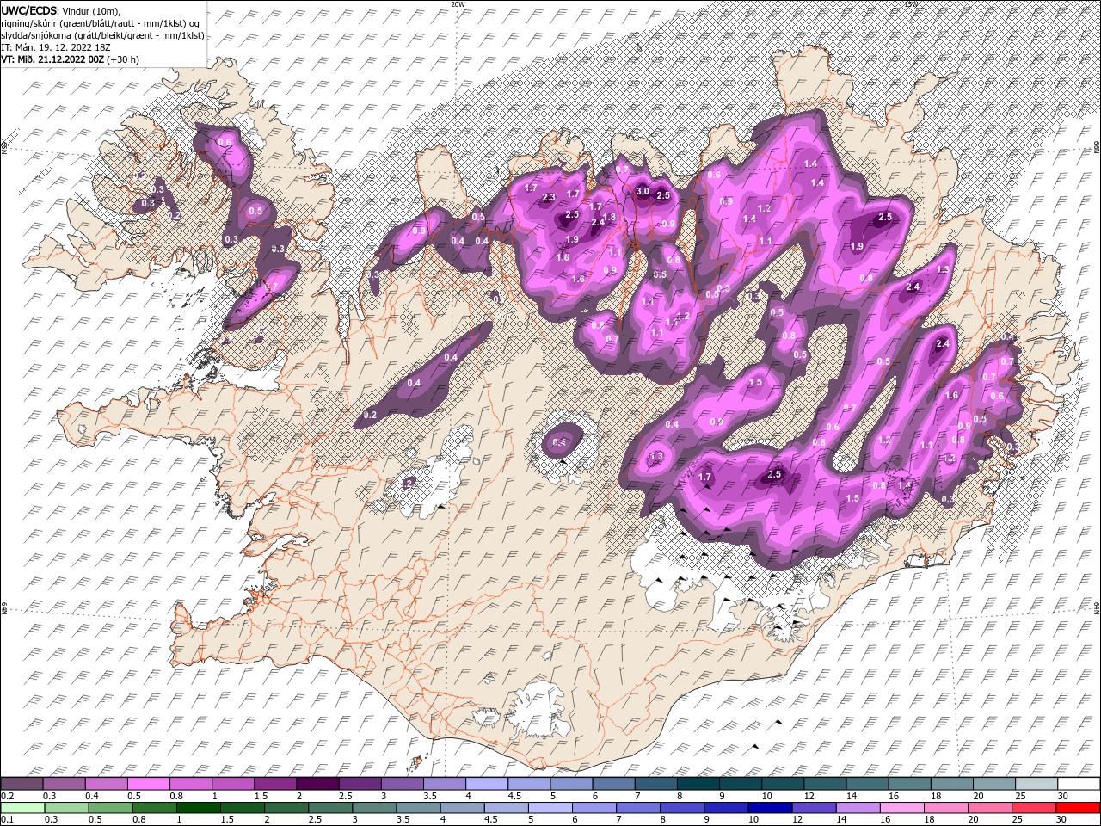Pick the deep navy blue swatch in the bottom legend row

click(x=769, y=808)
